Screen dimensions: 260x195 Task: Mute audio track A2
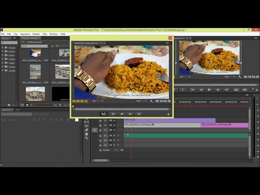114,140
